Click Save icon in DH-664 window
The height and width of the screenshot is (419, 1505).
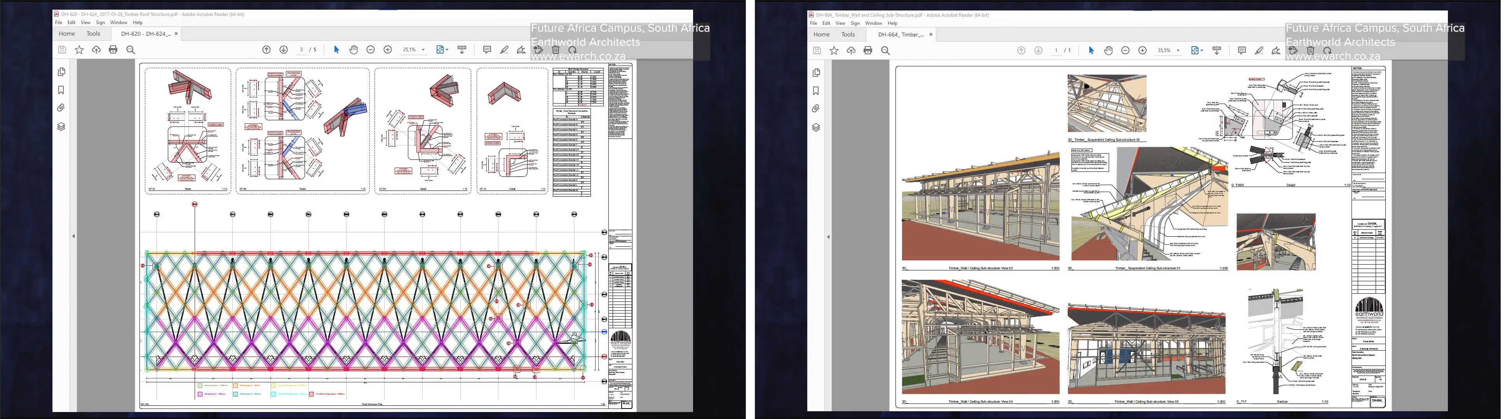coord(817,51)
